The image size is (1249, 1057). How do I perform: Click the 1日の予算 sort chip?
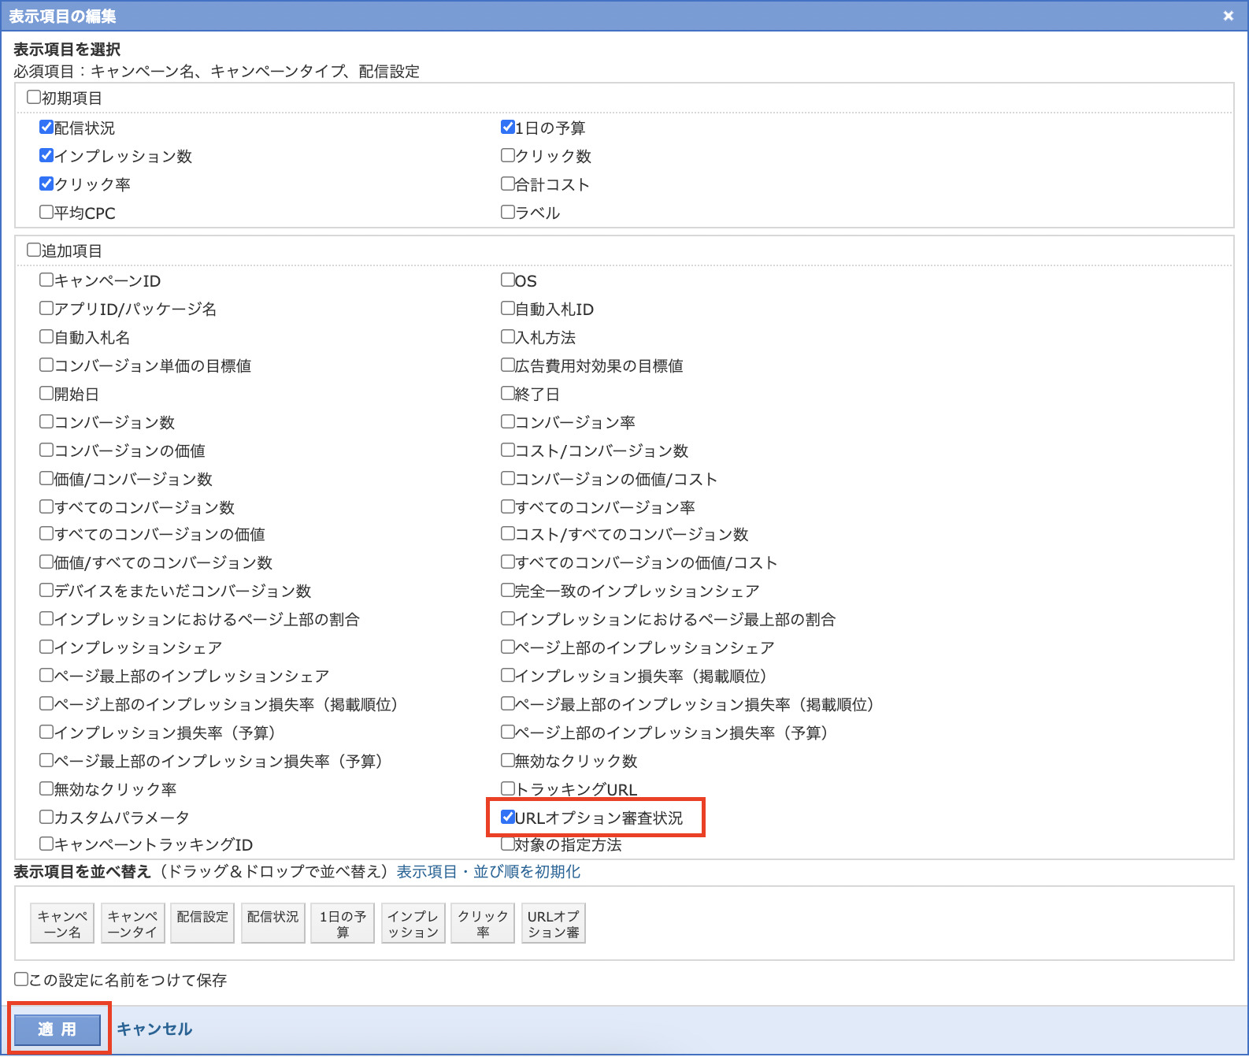click(x=343, y=923)
